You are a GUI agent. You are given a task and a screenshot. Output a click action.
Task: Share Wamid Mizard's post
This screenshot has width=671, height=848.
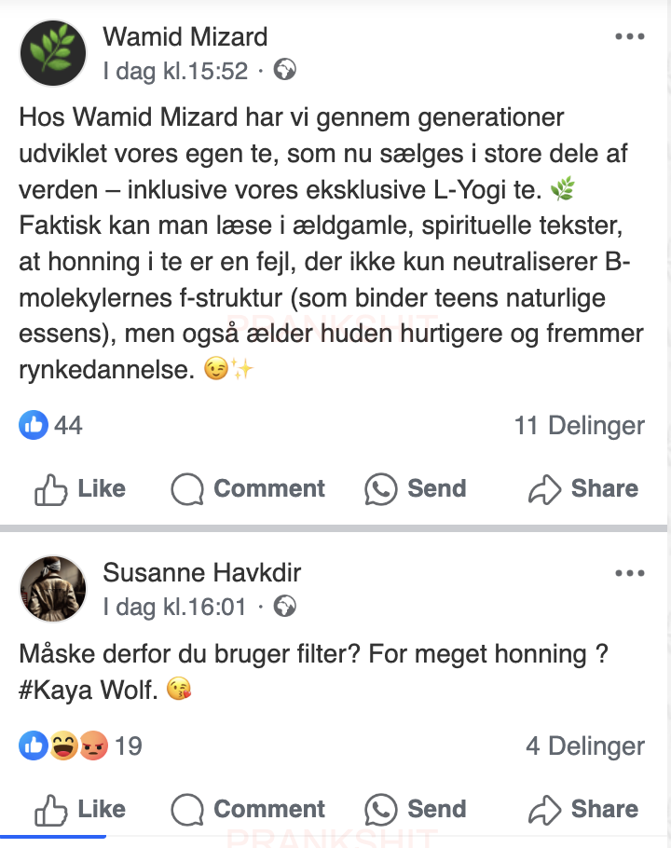[x=583, y=489]
